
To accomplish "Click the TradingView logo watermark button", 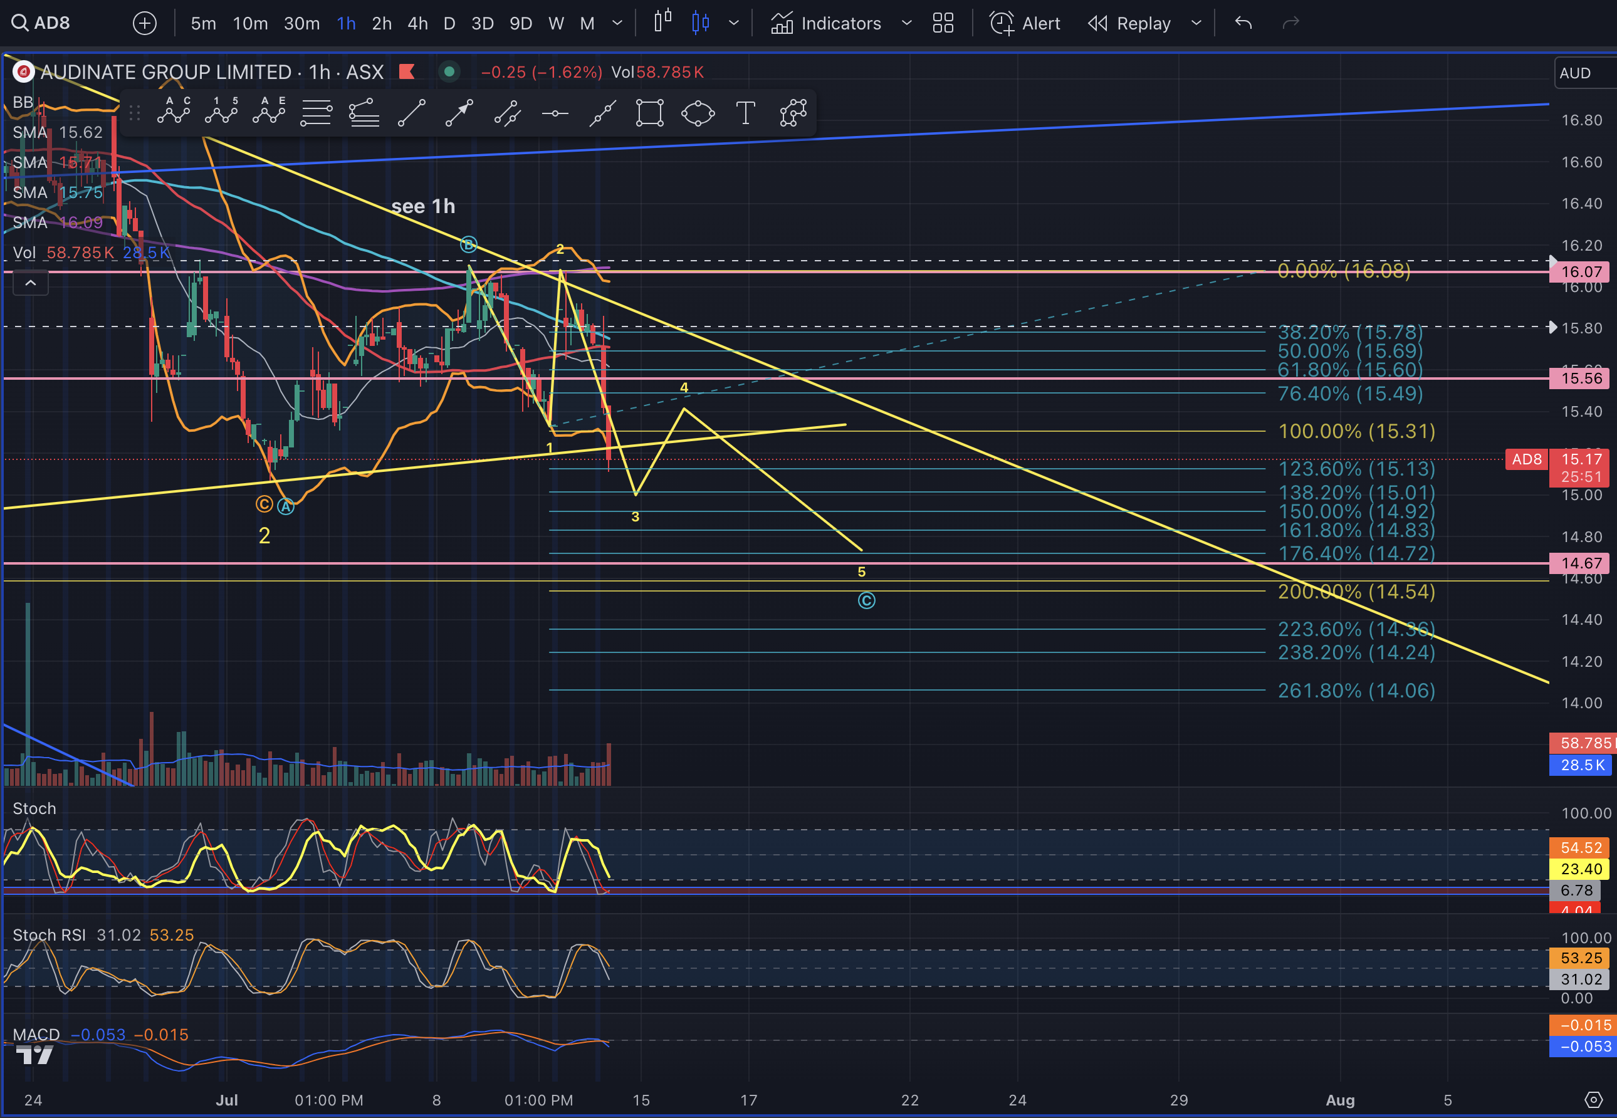I will [x=34, y=1055].
